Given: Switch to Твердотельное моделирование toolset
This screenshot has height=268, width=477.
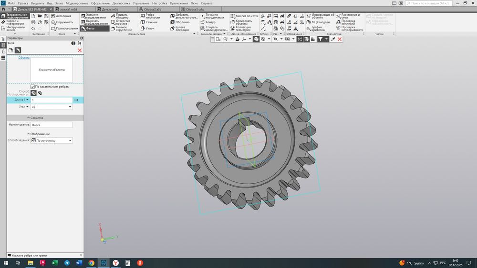Looking at the screenshot, I should click(x=15, y=16).
